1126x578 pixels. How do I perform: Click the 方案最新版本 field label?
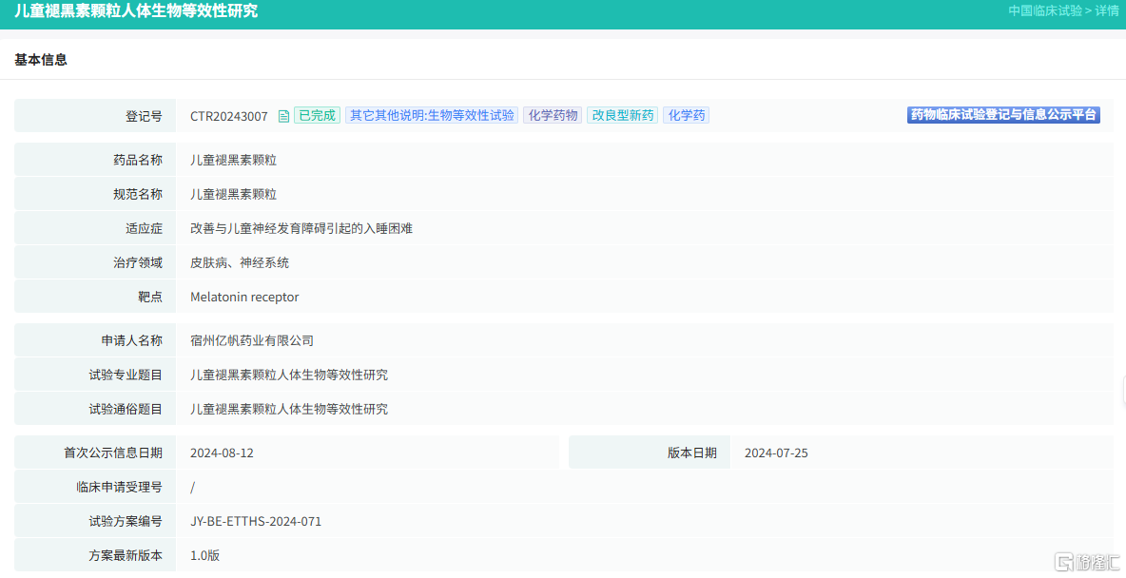(x=126, y=556)
